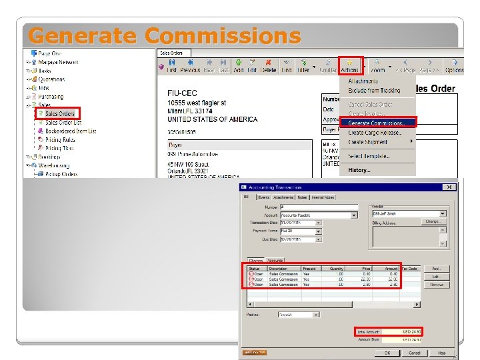Expand the Tasks tree node
480x360 pixels.
[28, 71]
